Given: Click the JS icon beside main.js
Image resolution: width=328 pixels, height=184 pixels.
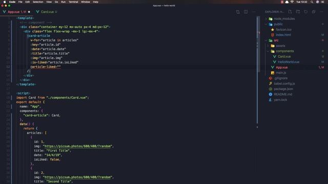Looking at the screenshot, I should 272,73.
